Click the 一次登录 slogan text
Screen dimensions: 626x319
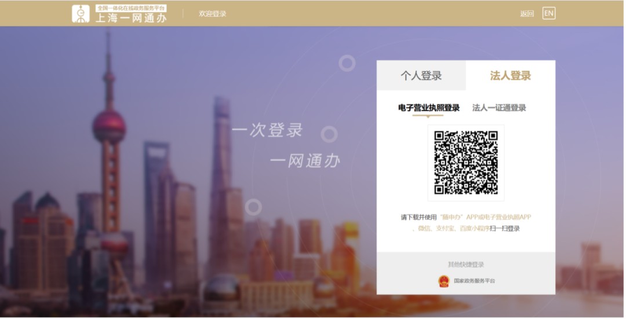tap(267, 130)
